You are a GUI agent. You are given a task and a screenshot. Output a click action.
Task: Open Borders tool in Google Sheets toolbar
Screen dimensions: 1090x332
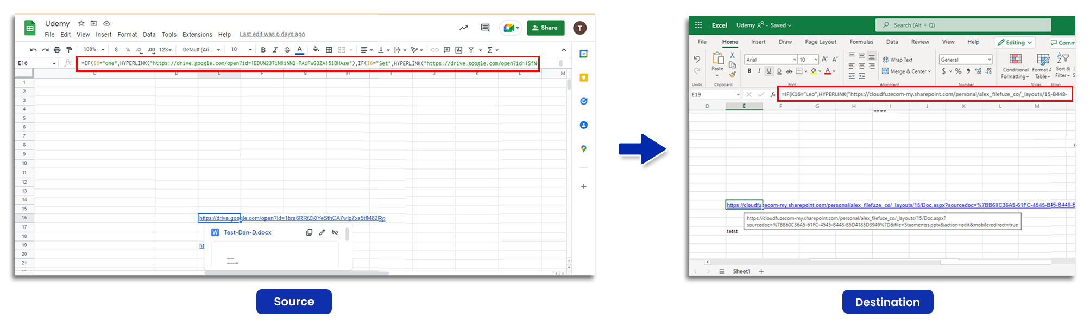(329, 50)
